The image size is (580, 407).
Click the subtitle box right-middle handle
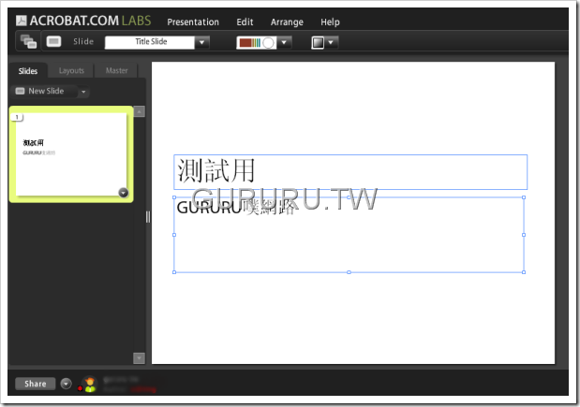coord(524,235)
